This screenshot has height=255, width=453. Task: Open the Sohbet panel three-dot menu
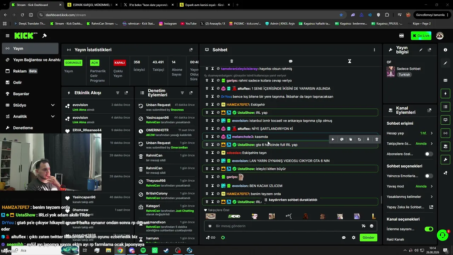coord(374,50)
